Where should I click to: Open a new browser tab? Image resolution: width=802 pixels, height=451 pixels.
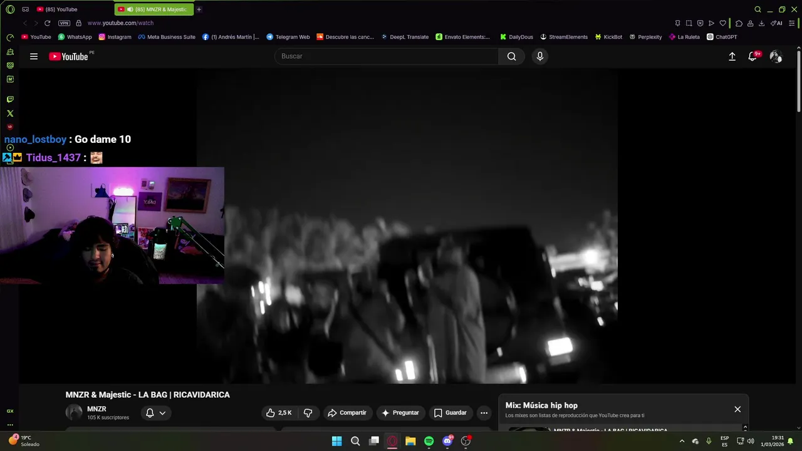coord(199,9)
